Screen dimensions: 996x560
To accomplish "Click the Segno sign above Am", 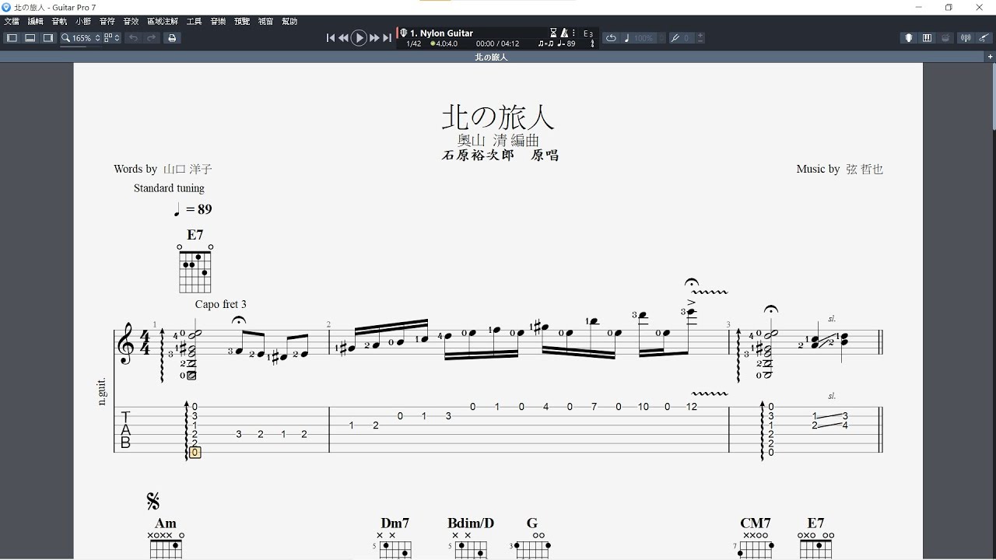I will pyautogui.click(x=153, y=501).
